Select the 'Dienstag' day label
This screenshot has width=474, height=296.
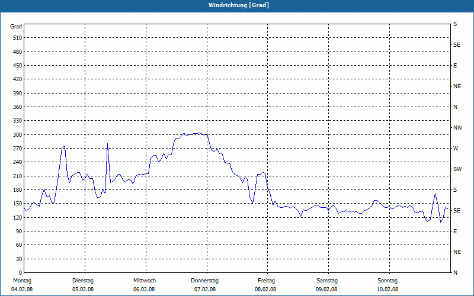(x=83, y=281)
